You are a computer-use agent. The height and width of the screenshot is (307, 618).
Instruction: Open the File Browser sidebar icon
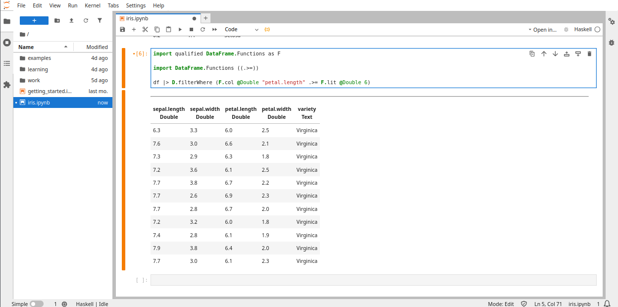pos(7,21)
